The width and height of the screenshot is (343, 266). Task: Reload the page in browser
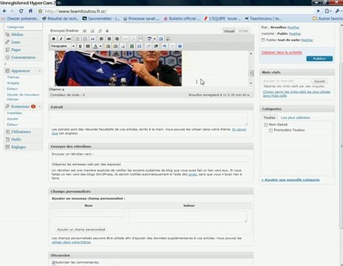tap(21, 11)
